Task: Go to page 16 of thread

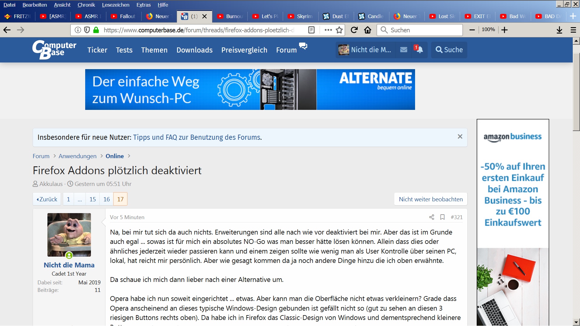Action: [106, 199]
